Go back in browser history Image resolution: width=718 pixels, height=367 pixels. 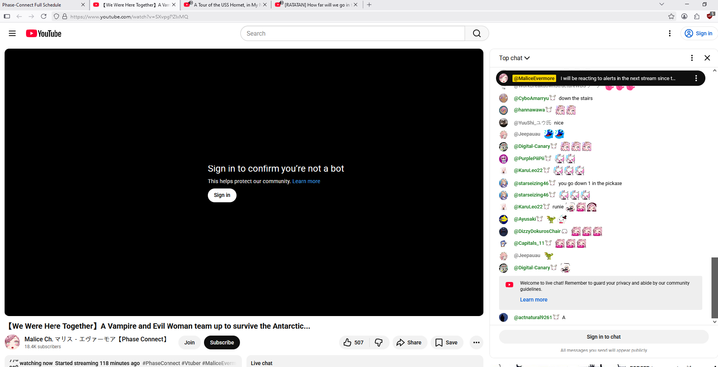(x=19, y=16)
